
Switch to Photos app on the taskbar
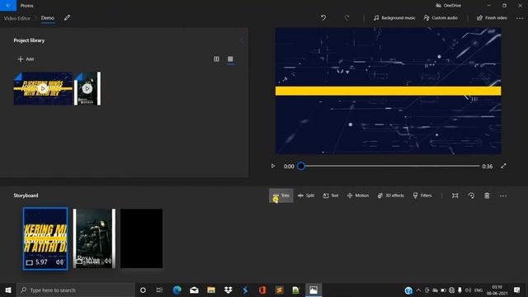click(313, 290)
